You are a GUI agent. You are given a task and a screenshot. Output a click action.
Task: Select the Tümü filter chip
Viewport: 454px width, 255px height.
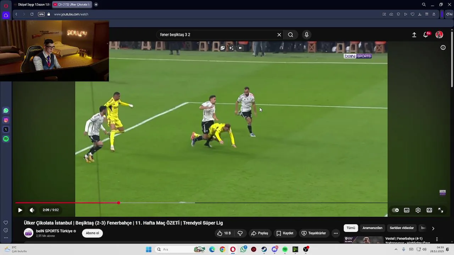pos(351,228)
